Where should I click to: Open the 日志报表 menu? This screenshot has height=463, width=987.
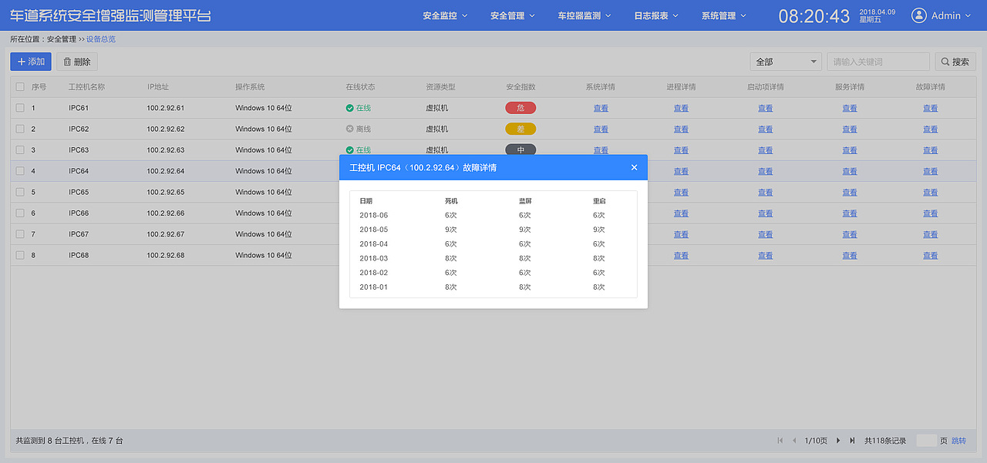(x=656, y=15)
